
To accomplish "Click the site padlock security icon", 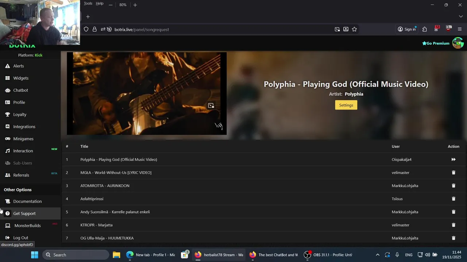I will click(x=94, y=29).
